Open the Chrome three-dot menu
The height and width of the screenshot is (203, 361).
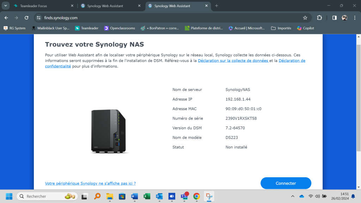point(355,18)
